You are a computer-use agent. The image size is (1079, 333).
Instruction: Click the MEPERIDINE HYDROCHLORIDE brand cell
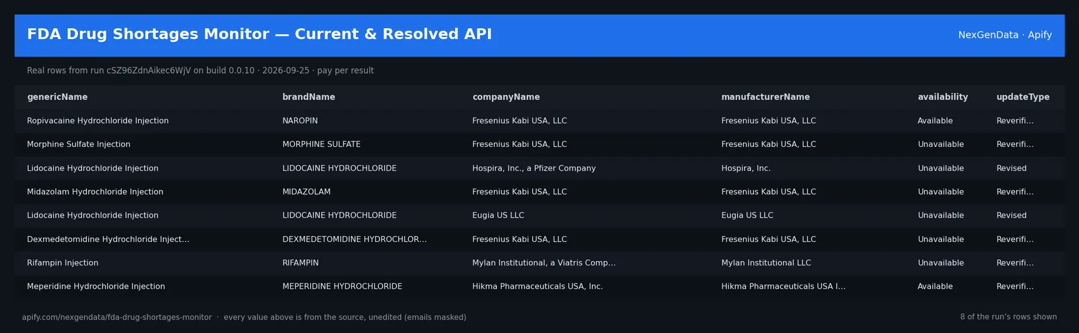point(342,287)
